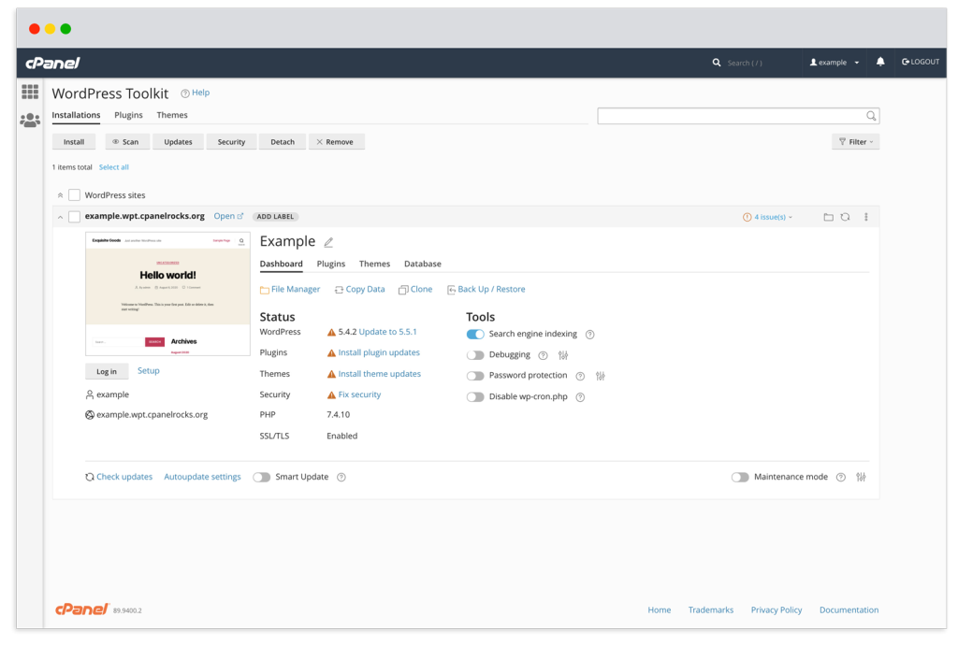
Task: Click the Update to 5.5.1 link
Action: [387, 332]
